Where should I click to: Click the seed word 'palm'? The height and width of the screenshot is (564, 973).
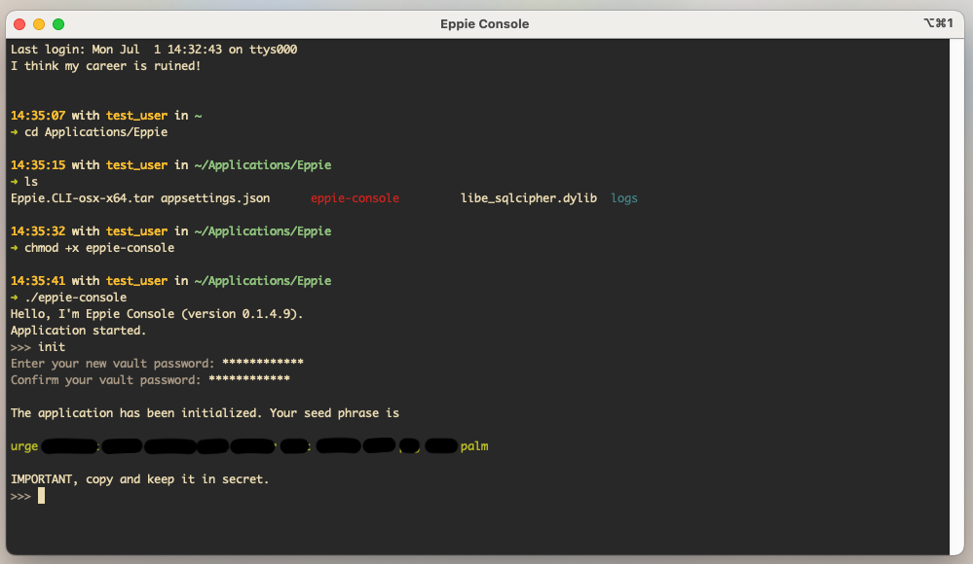tap(474, 446)
